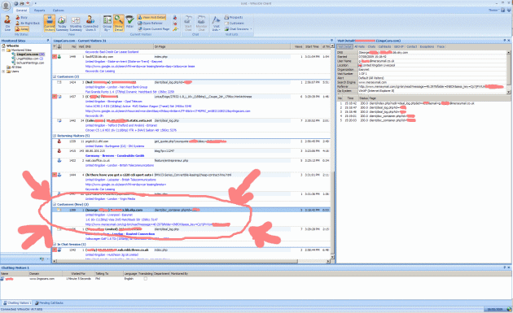Open the Prospects visit list
The image size is (513, 313).
[x=234, y=17]
